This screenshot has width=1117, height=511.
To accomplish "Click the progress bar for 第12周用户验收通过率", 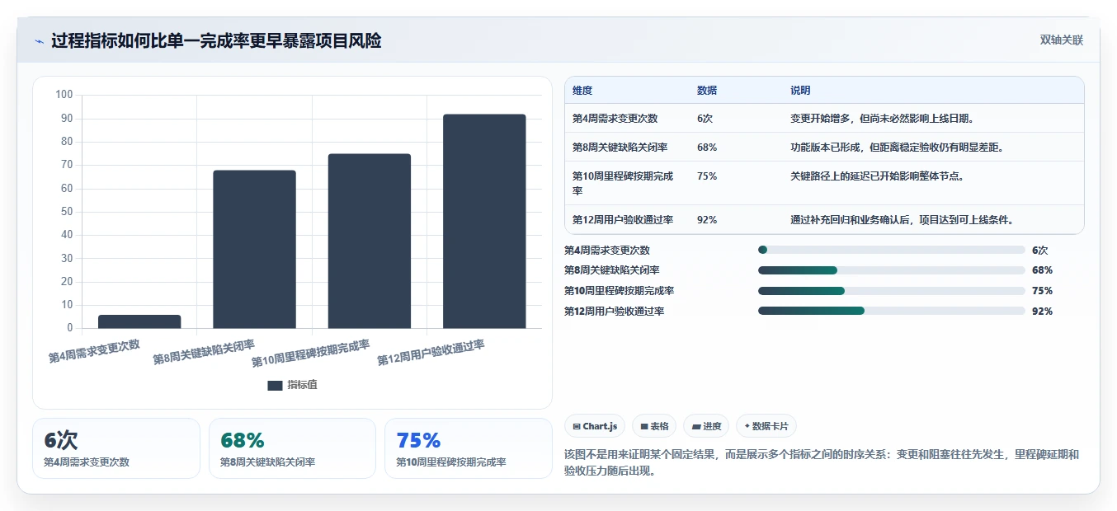I will (x=892, y=311).
